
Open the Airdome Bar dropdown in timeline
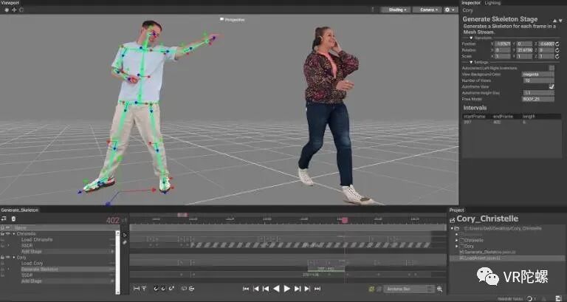[x=408, y=289]
